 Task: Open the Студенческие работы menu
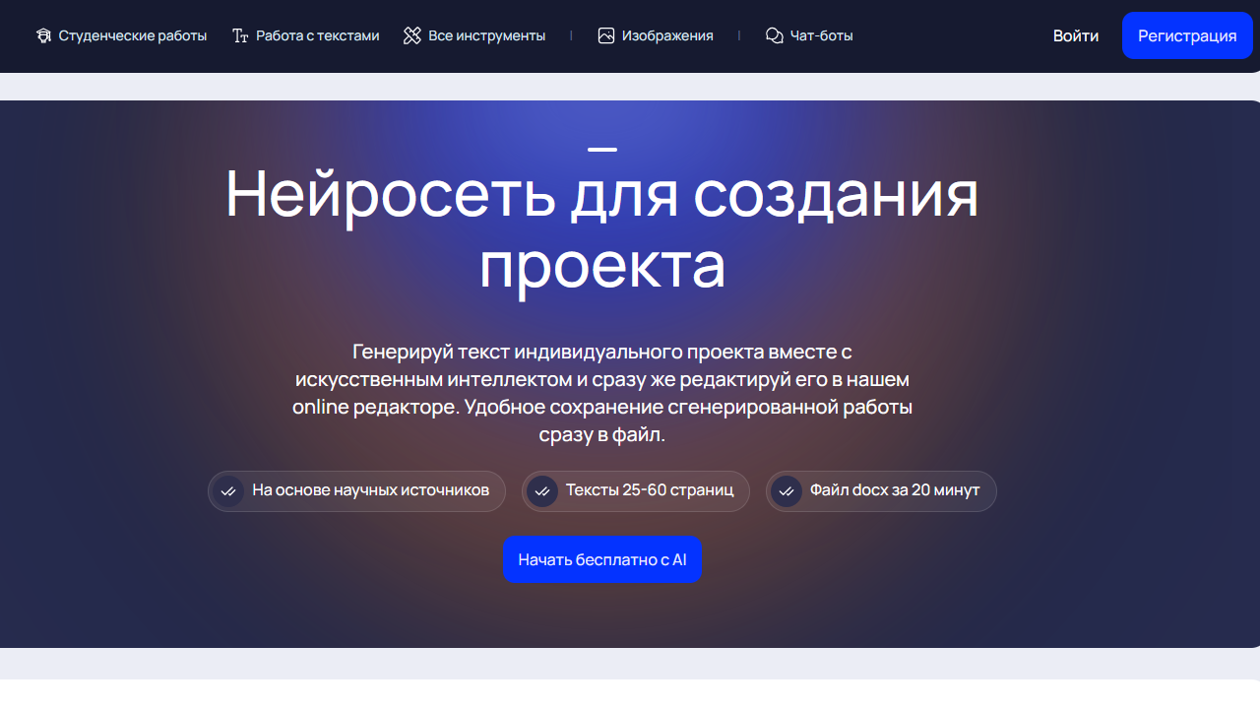[x=133, y=35]
